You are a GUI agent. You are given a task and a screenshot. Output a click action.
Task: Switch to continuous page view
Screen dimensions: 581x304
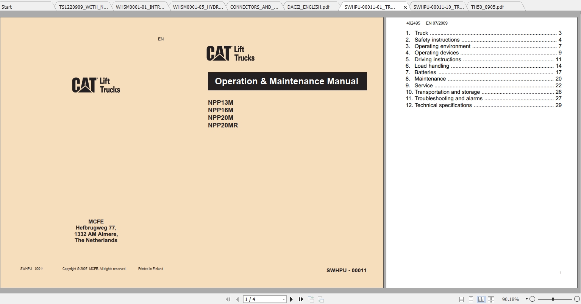point(471,299)
